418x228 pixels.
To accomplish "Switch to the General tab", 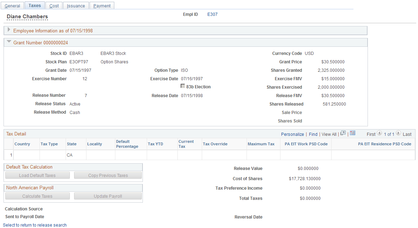I will click(x=12, y=5).
